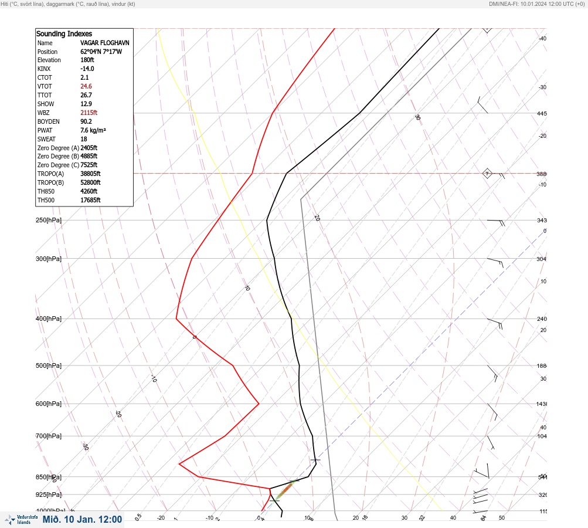Click the '300[hPa]' pressure label
This screenshot has height=528, width=588.
coord(49,259)
